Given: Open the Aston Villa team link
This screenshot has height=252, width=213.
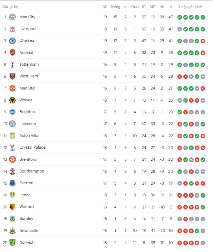Looking at the screenshot, I should click(x=29, y=136).
